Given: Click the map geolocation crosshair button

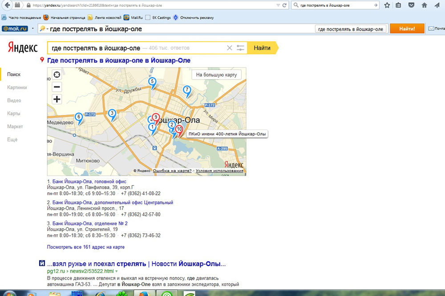Looking at the screenshot, I should tap(57, 75).
